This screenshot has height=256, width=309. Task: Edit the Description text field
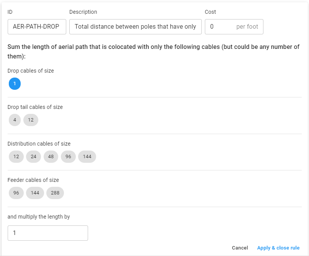(136, 27)
